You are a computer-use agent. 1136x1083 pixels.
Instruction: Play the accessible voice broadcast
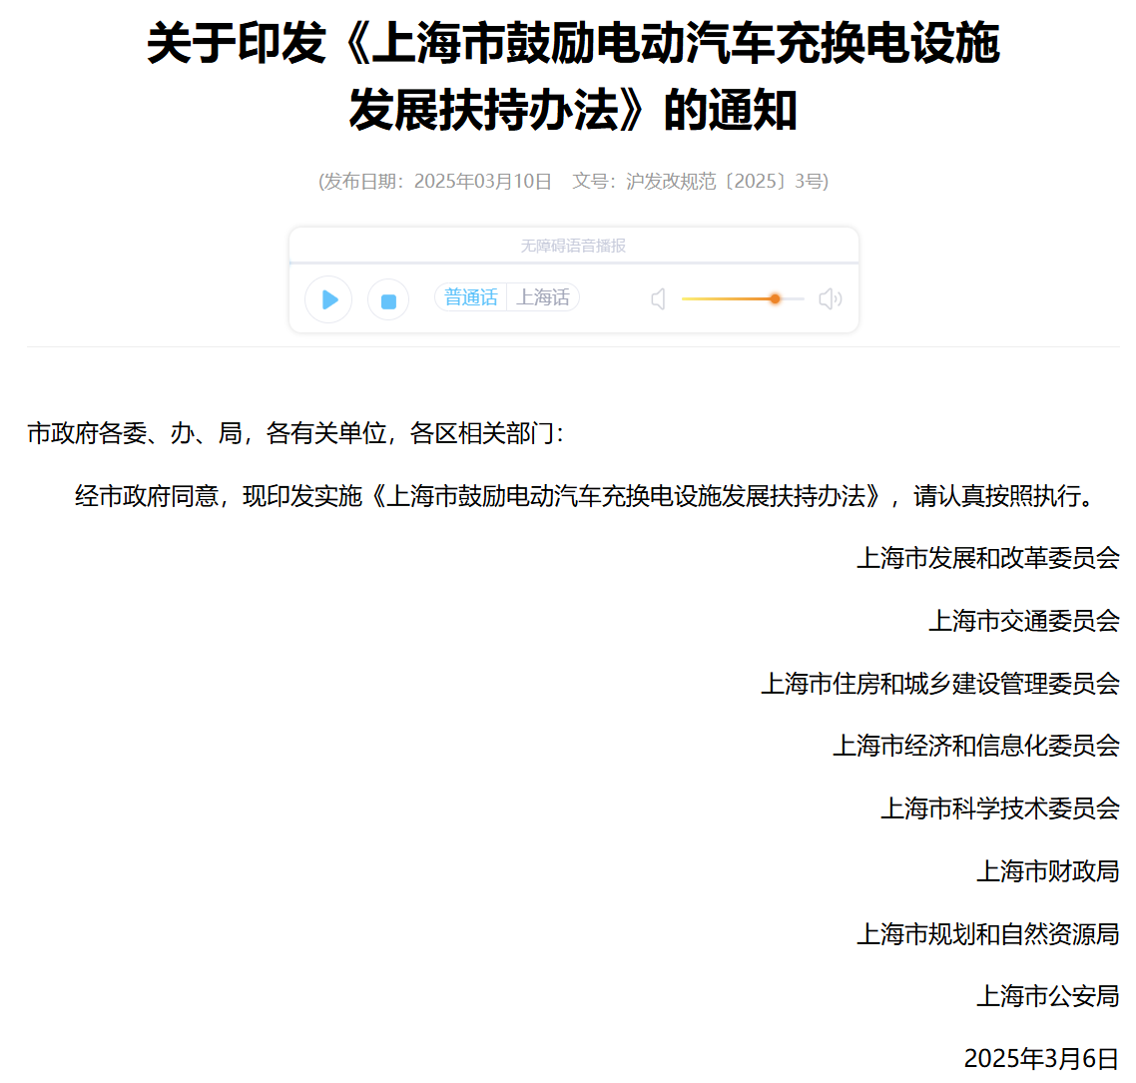tap(328, 299)
